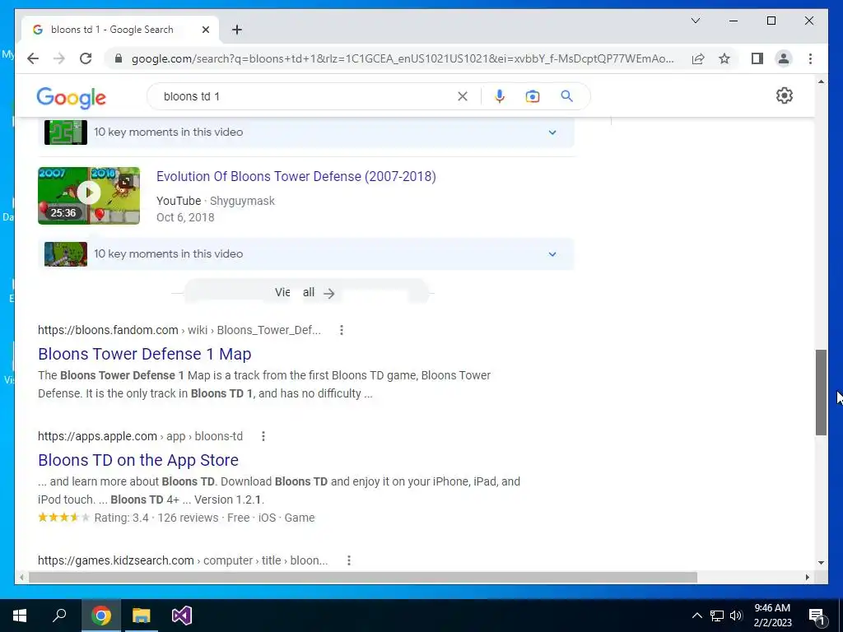Image resolution: width=843 pixels, height=632 pixels.
Task: Go to Google home via the logo
Action: (71, 97)
